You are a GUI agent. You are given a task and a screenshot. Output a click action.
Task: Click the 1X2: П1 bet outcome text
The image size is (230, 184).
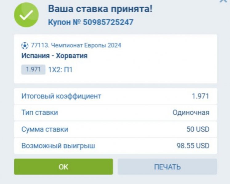[60, 70]
